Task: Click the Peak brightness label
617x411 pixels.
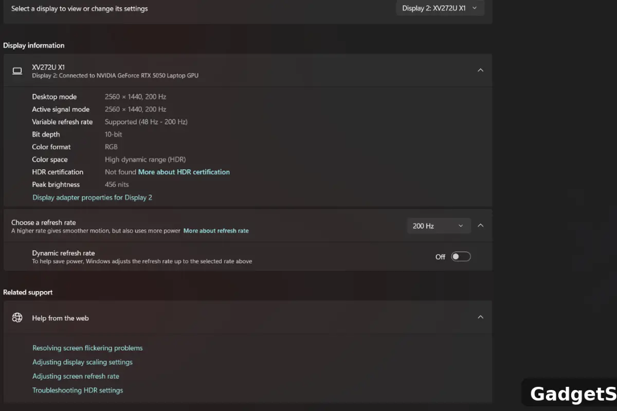Action: point(56,184)
